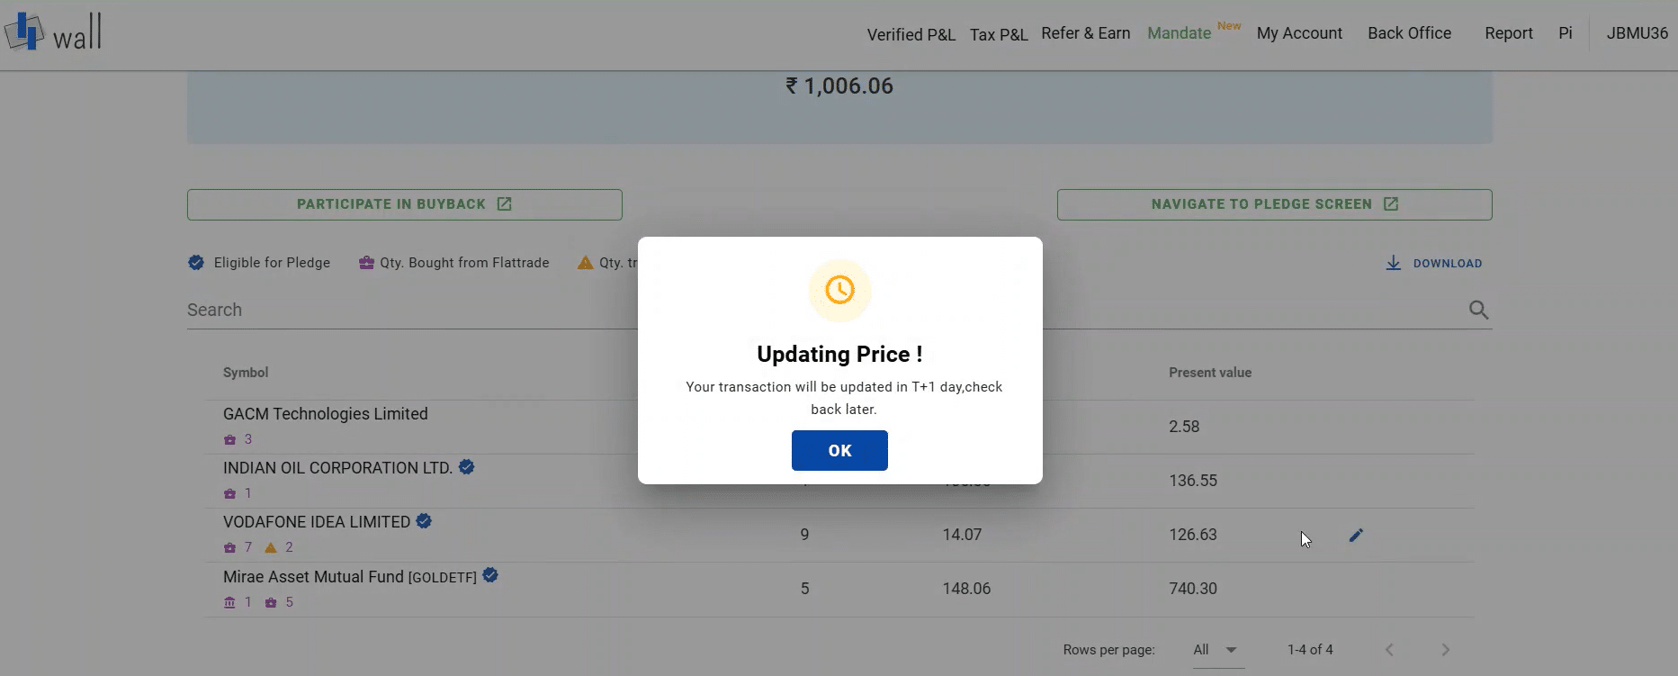Screen dimensions: 1678x676
Task: Click the magnifier search icon
Action: [x=1478, y=310]
